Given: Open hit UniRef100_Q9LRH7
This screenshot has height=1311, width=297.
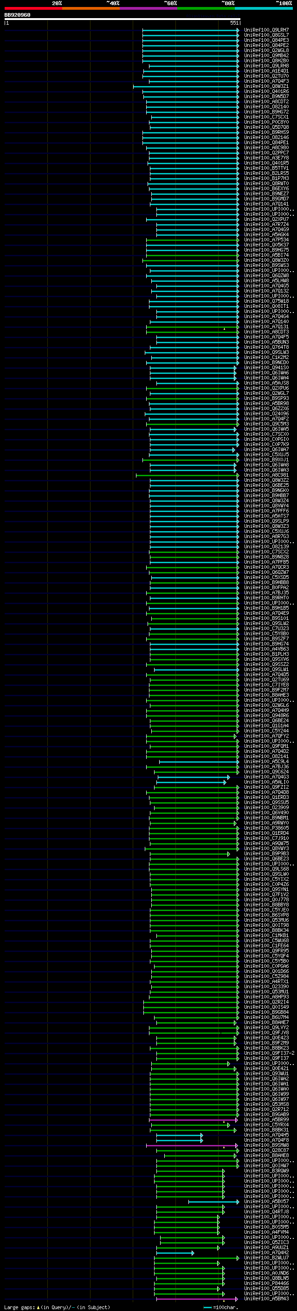Looking at the screenshot, I should (x=266, y=30).
